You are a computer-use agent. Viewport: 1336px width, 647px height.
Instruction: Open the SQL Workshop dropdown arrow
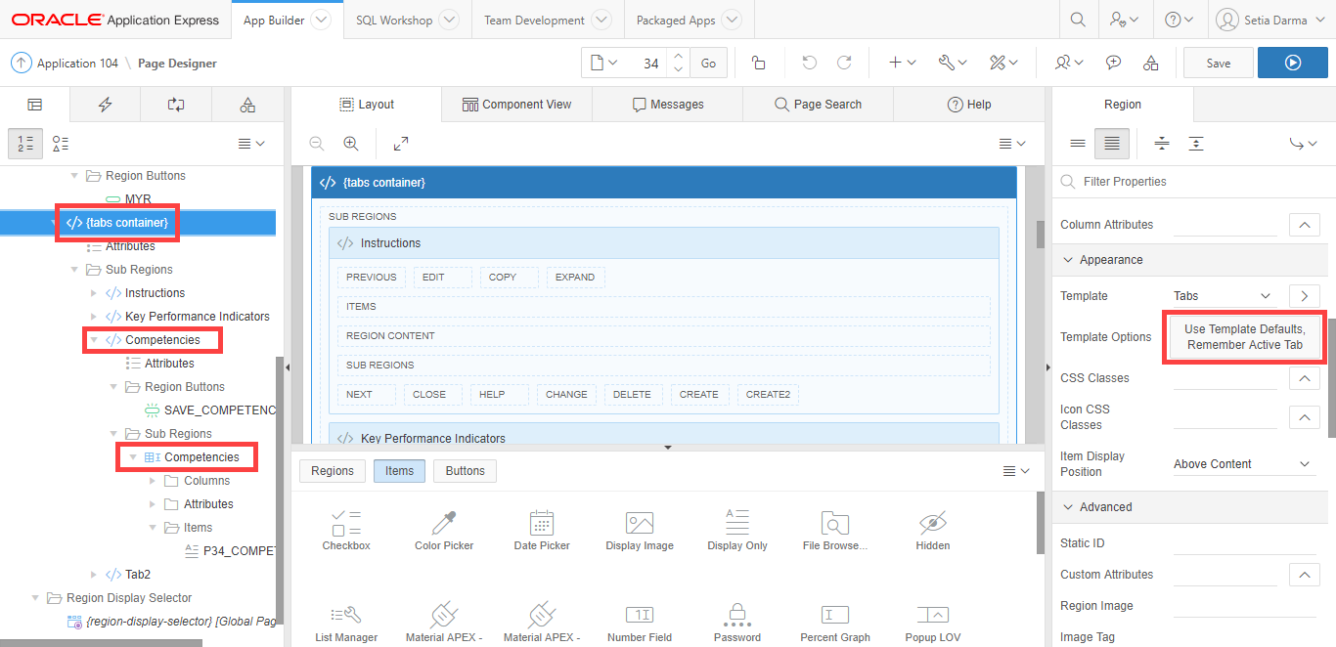pyautogui.click(x=449, y=20)
